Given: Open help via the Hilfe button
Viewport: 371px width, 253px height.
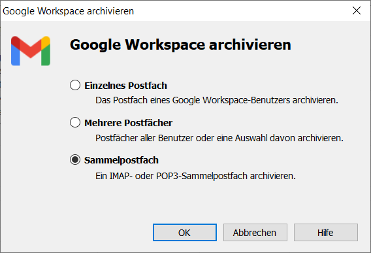Looking at the screenshot, I should [x=325, y=232].
